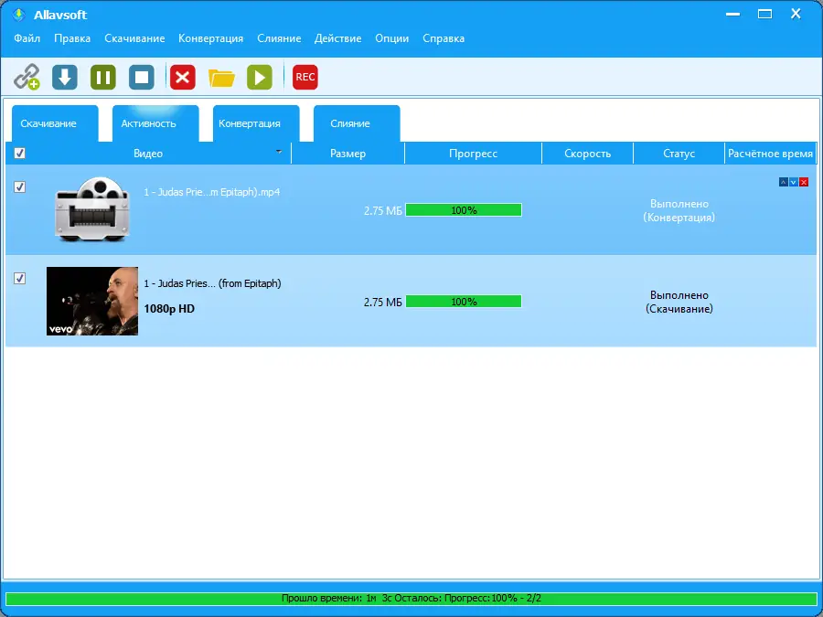
Task: Click the status 'Выполнено (Конвертация)'
Action: (679, 210)
